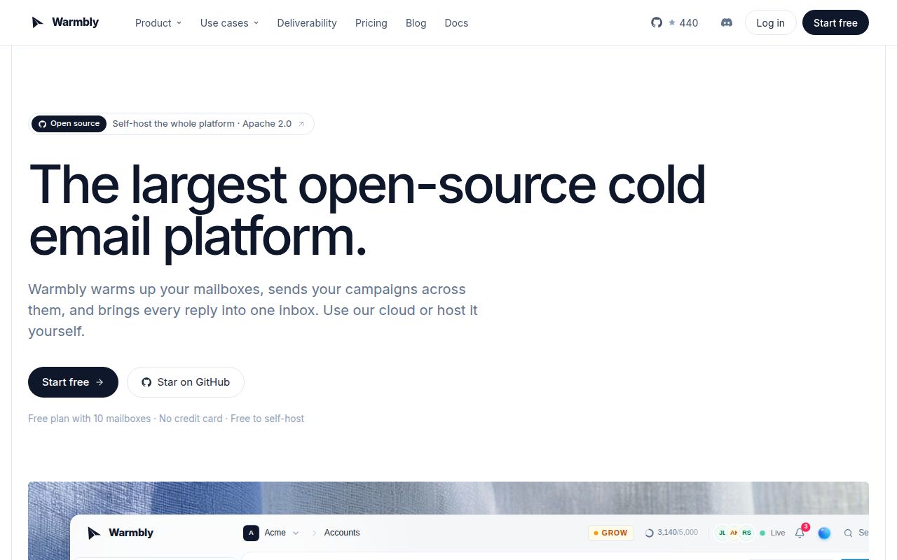Screen dimensions: 897x560
Task: Open the Pricing page
Action: pyautogui.click(x=371, y=22)
